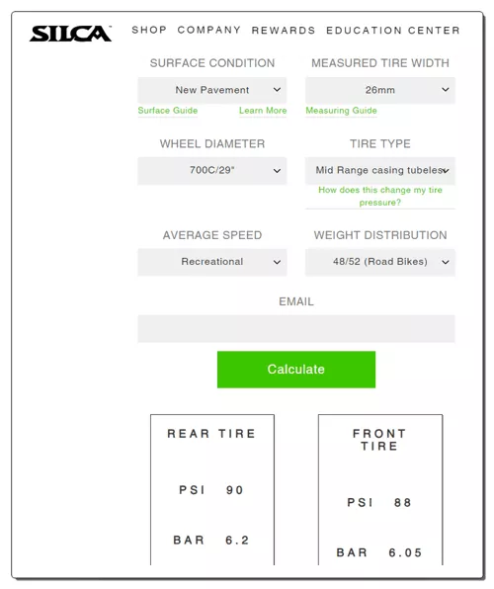Open 'How does this change my tire pressure?' link
Image resolution: width=494 pixels, height=589 pixels.
coord(380,196)
